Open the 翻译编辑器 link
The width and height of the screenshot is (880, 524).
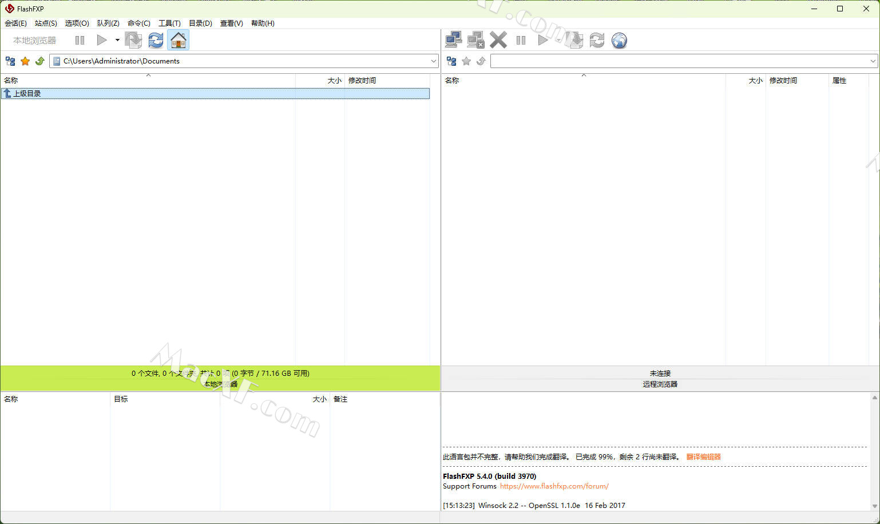pyautogui.click(x=703, y=457)
